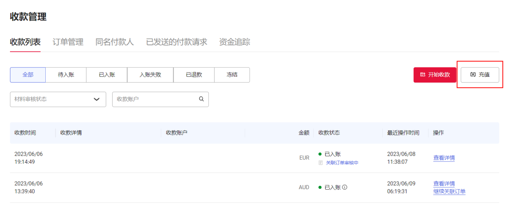Open the 材料审核状态 dropdown
The height and width of the screenshot is (213, 531).
[x=58, y=99]
